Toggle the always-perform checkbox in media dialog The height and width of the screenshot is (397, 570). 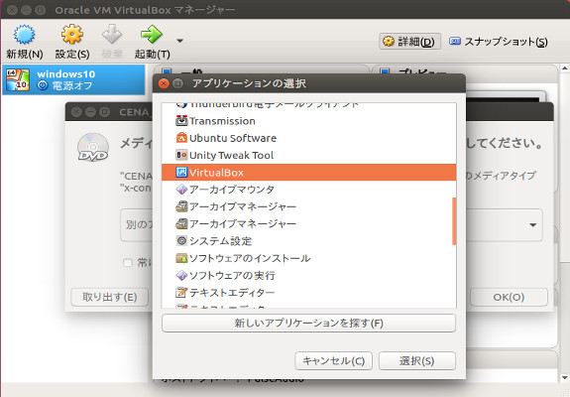tap(128, 262)
